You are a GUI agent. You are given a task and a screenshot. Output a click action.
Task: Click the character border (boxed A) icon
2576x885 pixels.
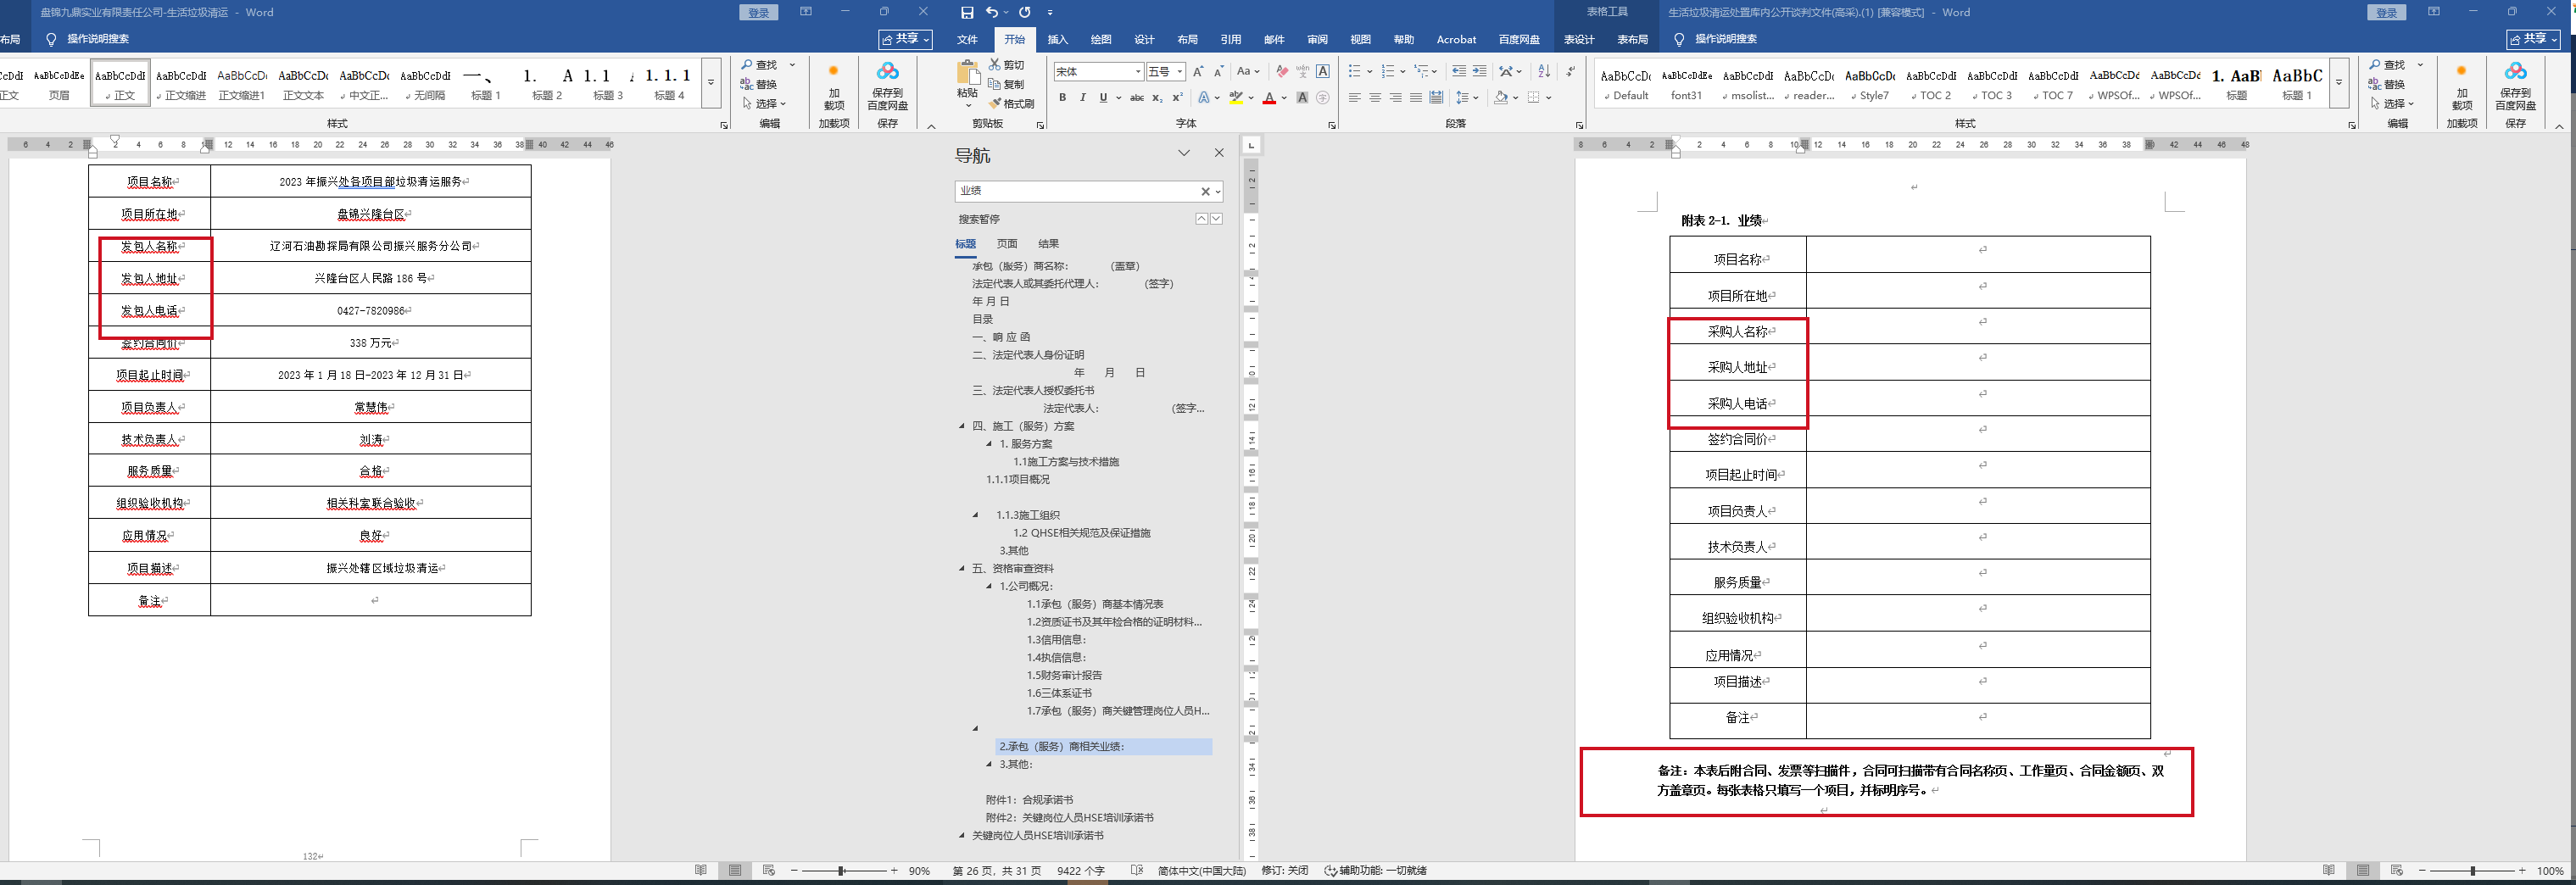click(x=1323, y=72)
